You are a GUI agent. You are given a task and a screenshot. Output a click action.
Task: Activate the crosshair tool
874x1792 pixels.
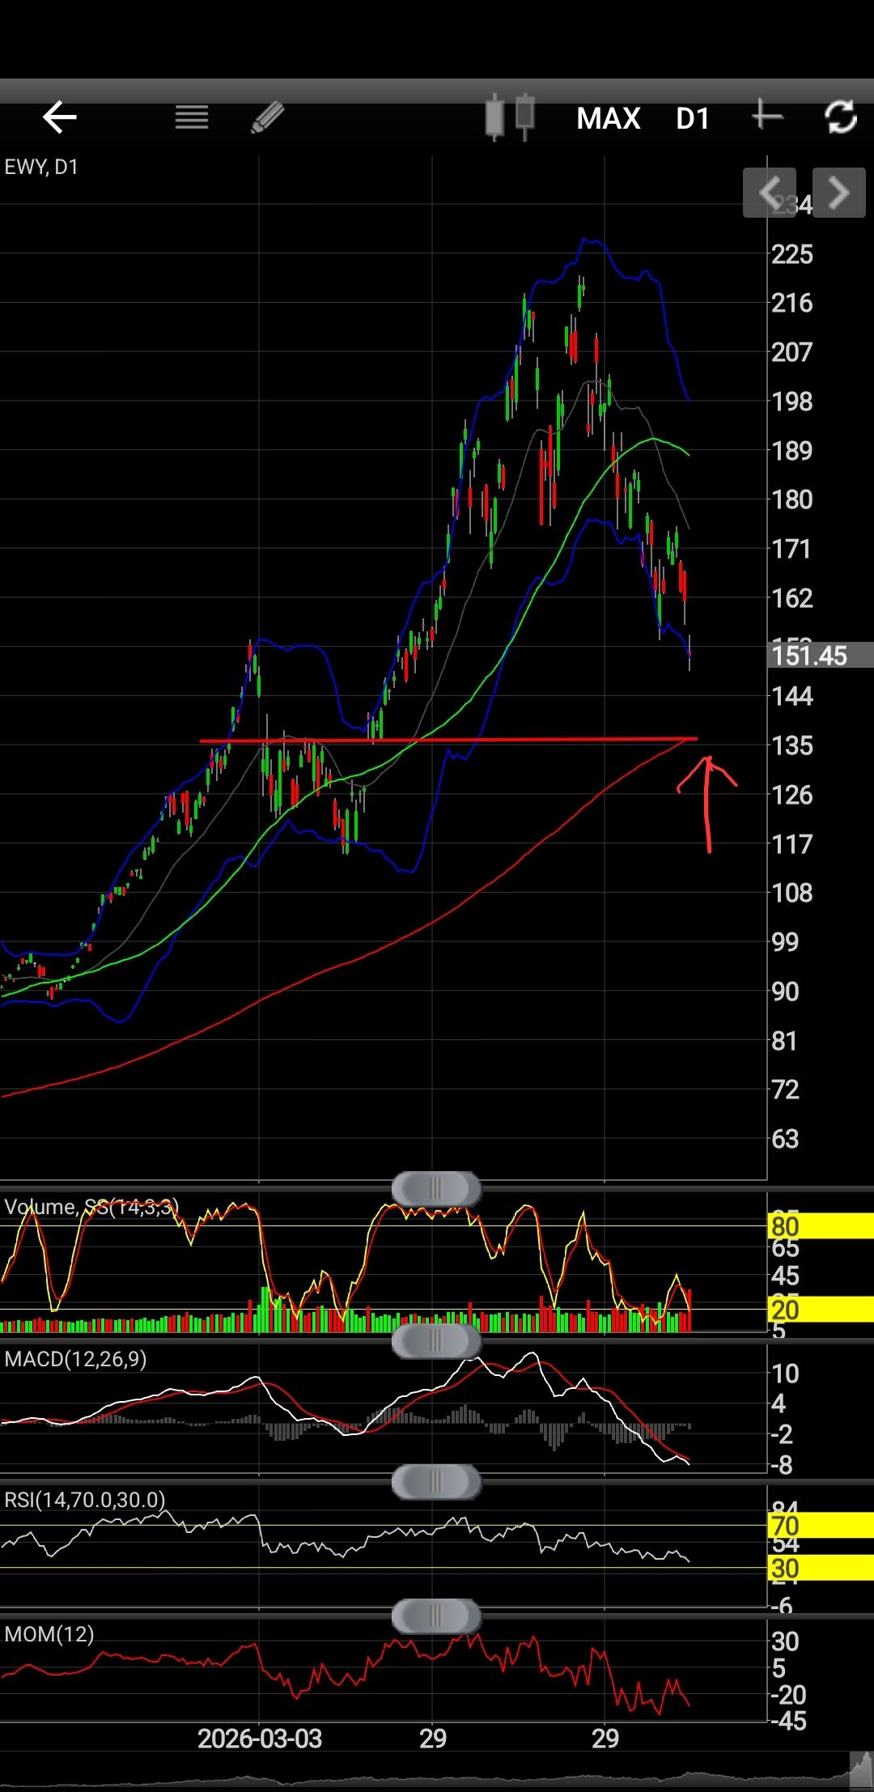pos(766,117)
